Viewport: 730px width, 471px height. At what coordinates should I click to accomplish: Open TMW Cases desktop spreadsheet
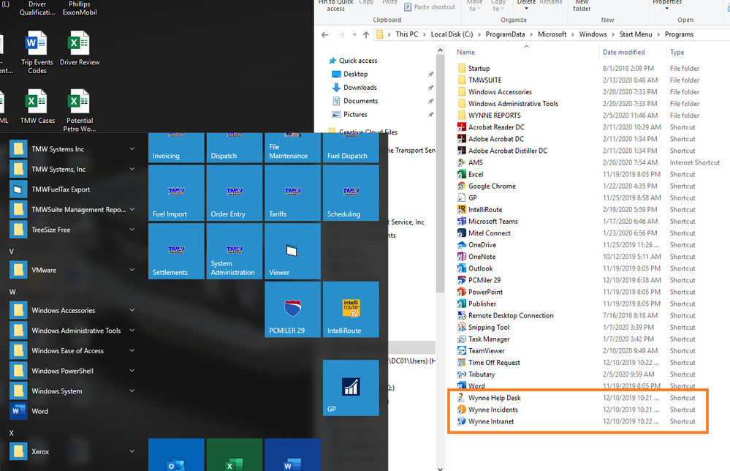pyautogui.click(x=37, y=107)
